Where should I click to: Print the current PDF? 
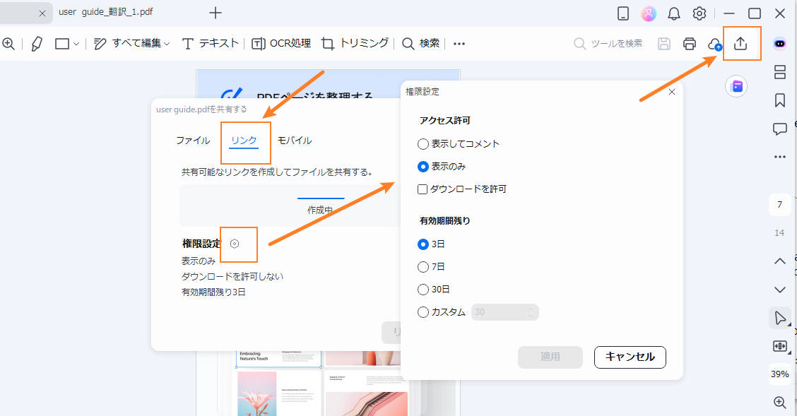coord(689,43)
